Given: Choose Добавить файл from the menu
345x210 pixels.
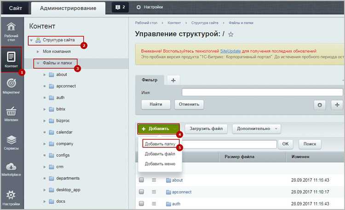Looking at the screenshot, I should (160, 154).
